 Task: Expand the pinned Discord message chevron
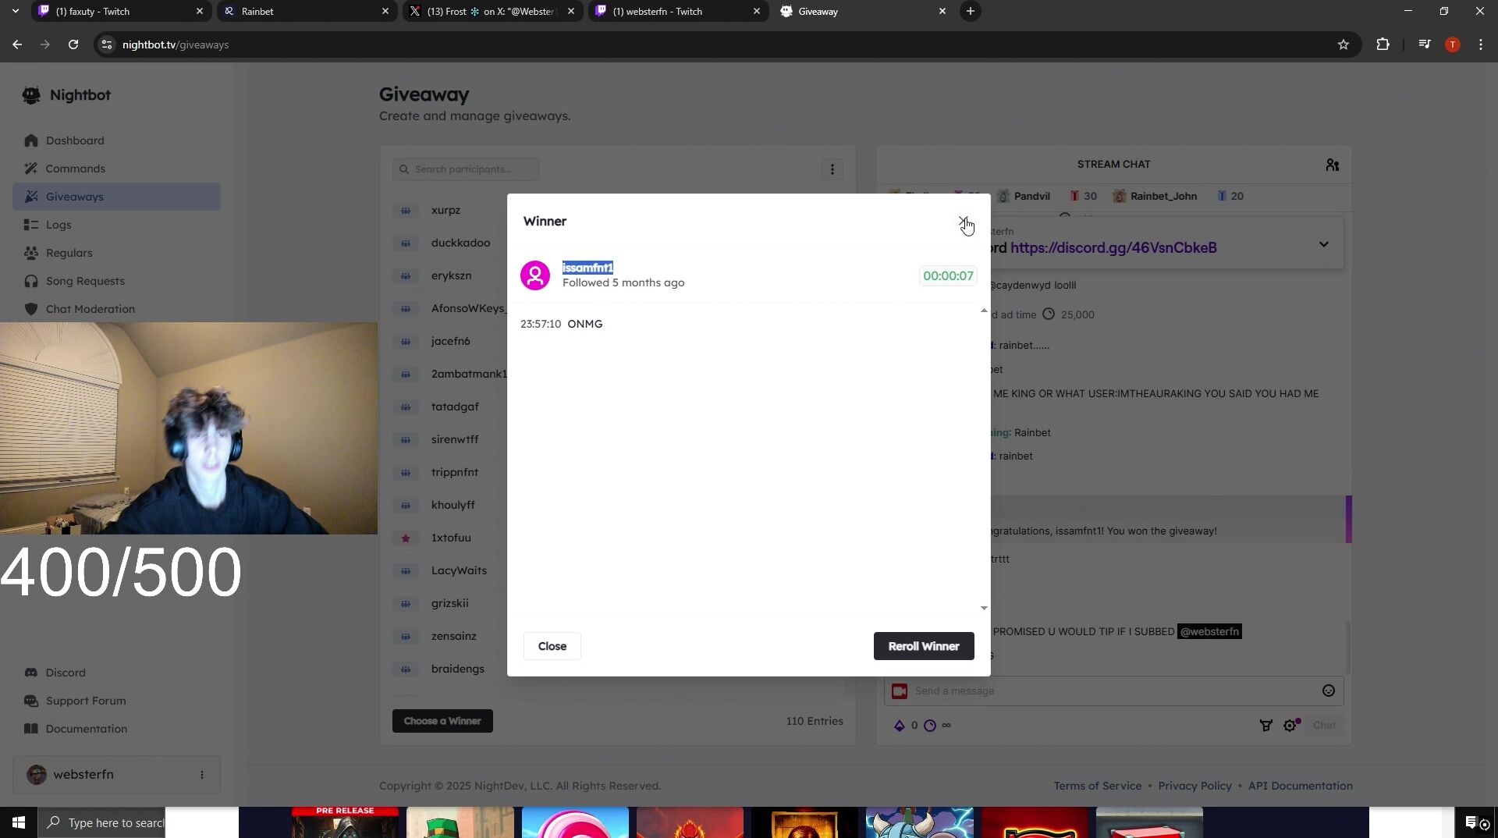point(1324,244)
